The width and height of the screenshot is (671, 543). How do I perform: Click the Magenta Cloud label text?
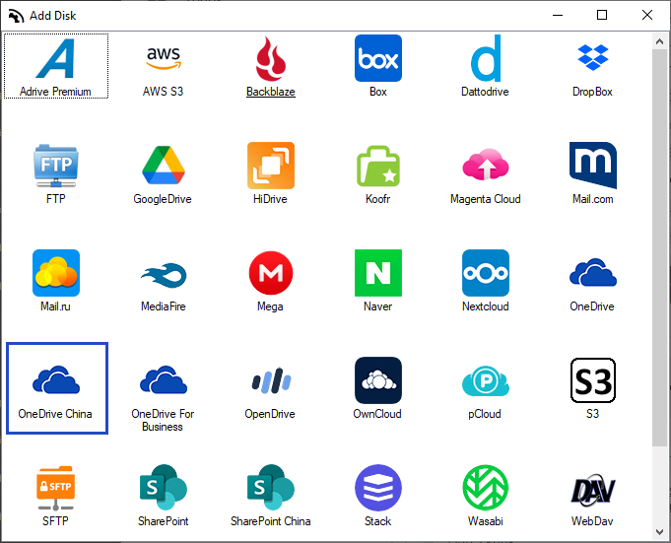[486, 199]
